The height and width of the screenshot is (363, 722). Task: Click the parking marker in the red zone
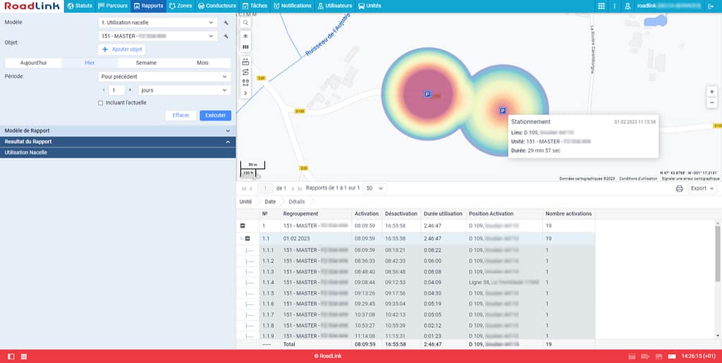click(x=427, y=94)
